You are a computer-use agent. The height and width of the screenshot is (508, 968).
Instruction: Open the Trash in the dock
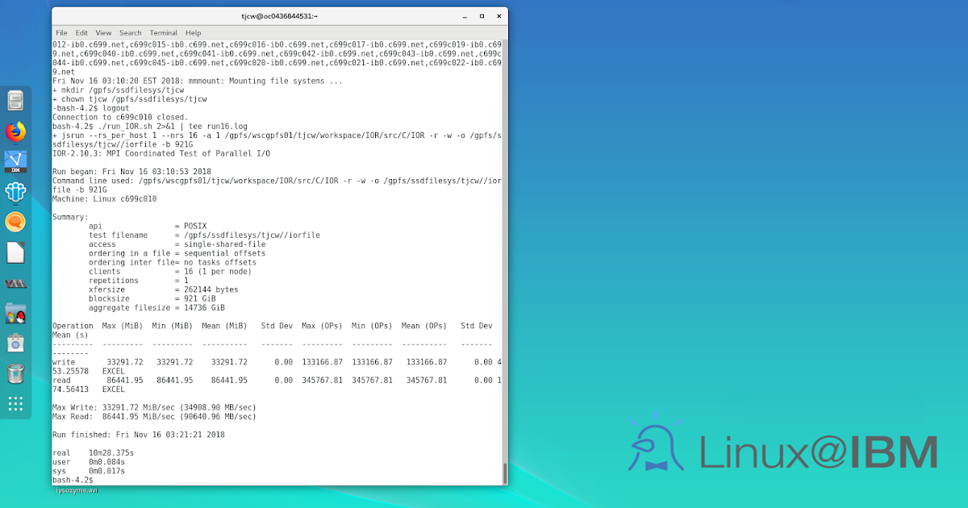click(15, 372)
